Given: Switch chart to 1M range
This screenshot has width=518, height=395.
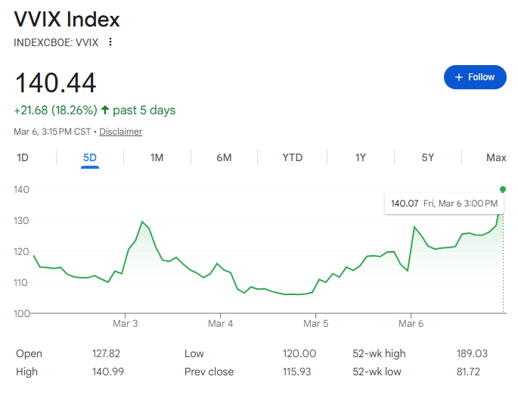Looking at the screenshot, I should (157, 157).
